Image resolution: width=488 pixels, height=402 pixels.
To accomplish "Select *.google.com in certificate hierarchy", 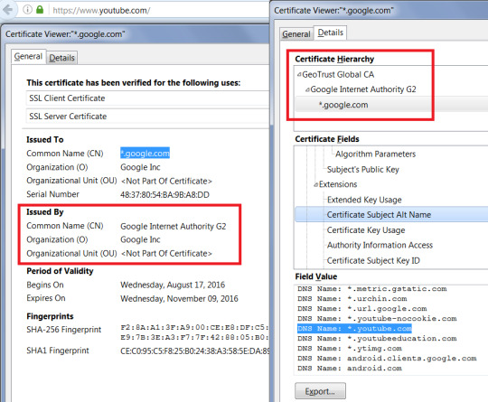I will pyautogui.click(x=343, y=105).
